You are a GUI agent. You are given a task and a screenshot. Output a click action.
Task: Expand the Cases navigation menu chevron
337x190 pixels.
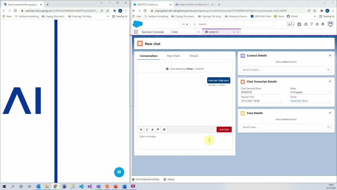(x=199, y=32)
